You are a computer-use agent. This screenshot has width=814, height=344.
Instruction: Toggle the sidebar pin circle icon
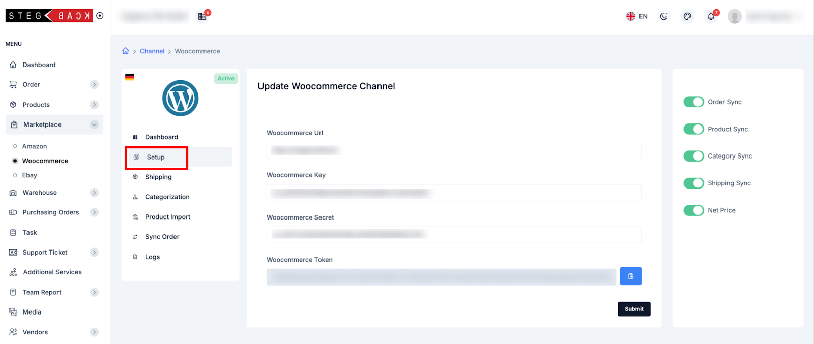click(x=100, y=16)
